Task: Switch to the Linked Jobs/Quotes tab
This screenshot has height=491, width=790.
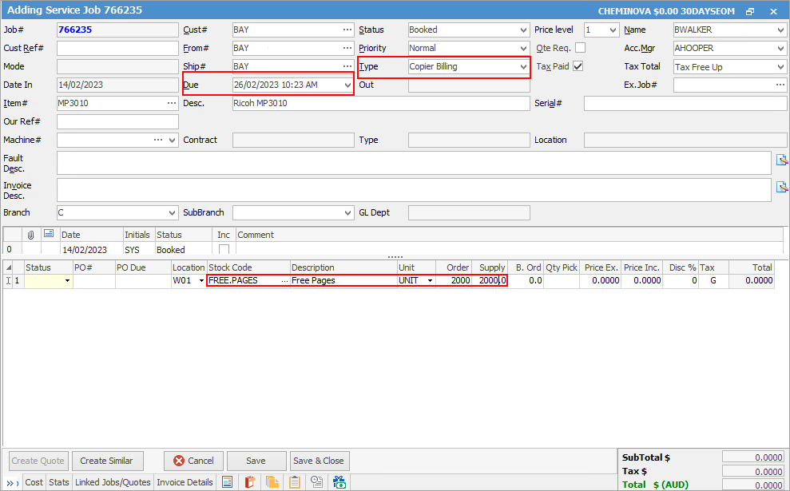Action: (113, 482)
